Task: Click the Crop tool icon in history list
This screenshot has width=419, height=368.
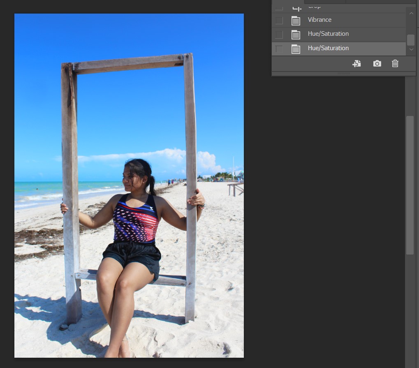Action: pyautogui.click(x=296, y=7)
